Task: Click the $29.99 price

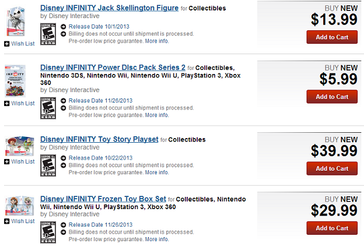Action: (x=334, y=210)
